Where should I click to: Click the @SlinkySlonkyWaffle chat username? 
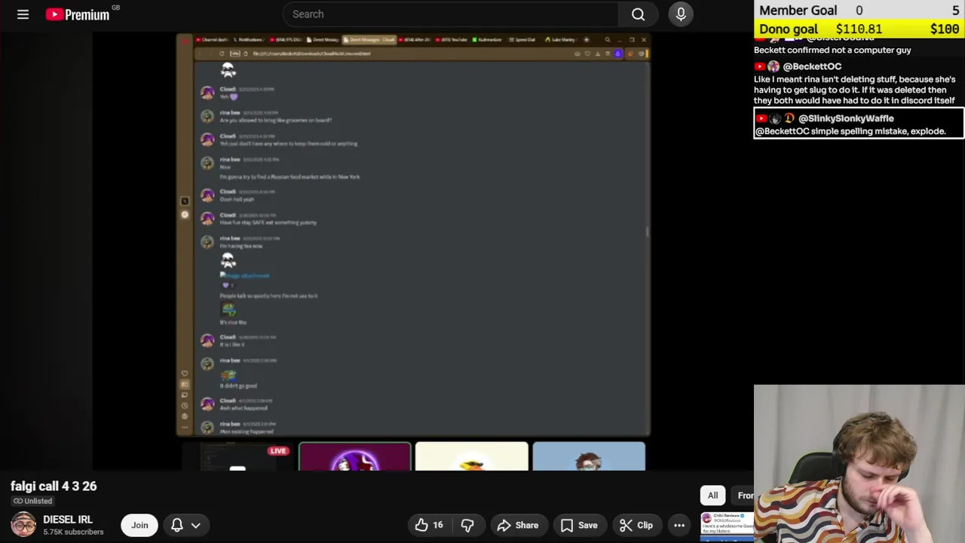(x=846, y=118)
